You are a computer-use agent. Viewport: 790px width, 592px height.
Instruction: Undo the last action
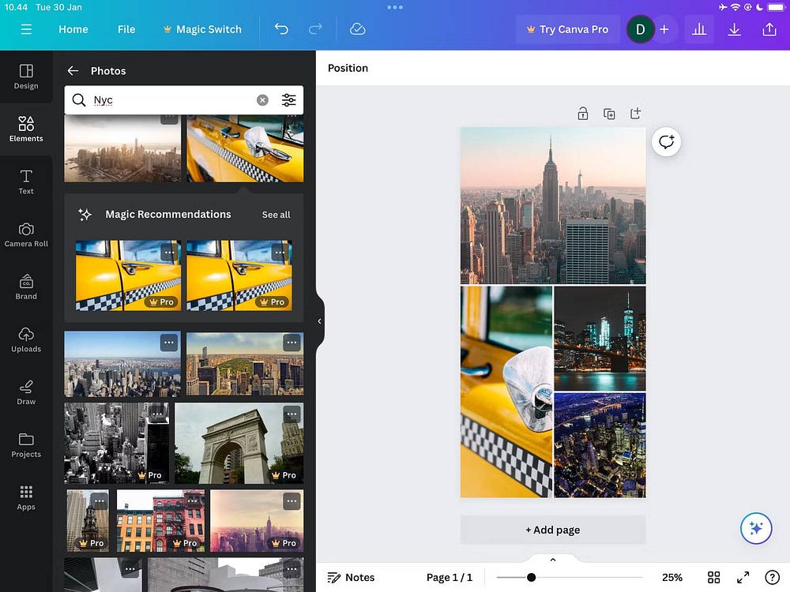281,28
